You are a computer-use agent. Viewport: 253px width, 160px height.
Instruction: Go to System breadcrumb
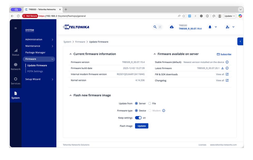tap(67, 42)
